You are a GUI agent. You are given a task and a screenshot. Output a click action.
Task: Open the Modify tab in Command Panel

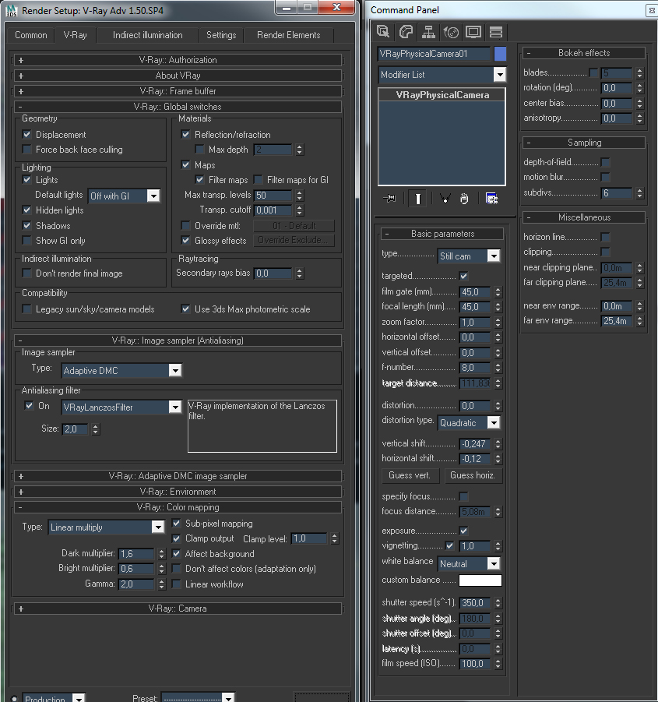406,32
